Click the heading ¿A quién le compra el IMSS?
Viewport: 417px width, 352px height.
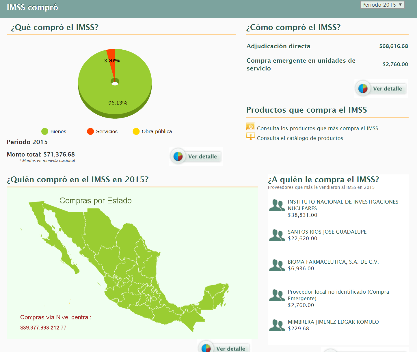tap(323, 180)
